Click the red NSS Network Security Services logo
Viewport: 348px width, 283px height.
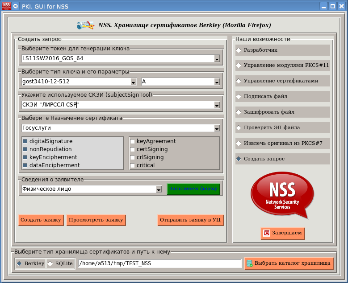[x=282, y=195]
